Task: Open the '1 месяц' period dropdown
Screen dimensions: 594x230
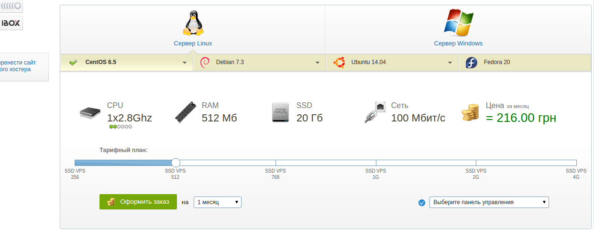Action: point(218,202)
